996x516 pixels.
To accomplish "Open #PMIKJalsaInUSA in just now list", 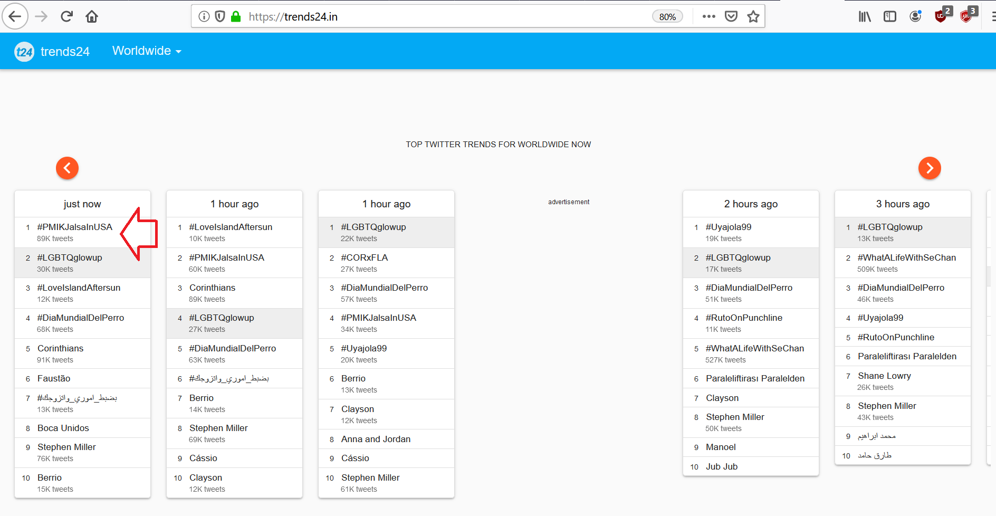I will (x=75, y=227).
